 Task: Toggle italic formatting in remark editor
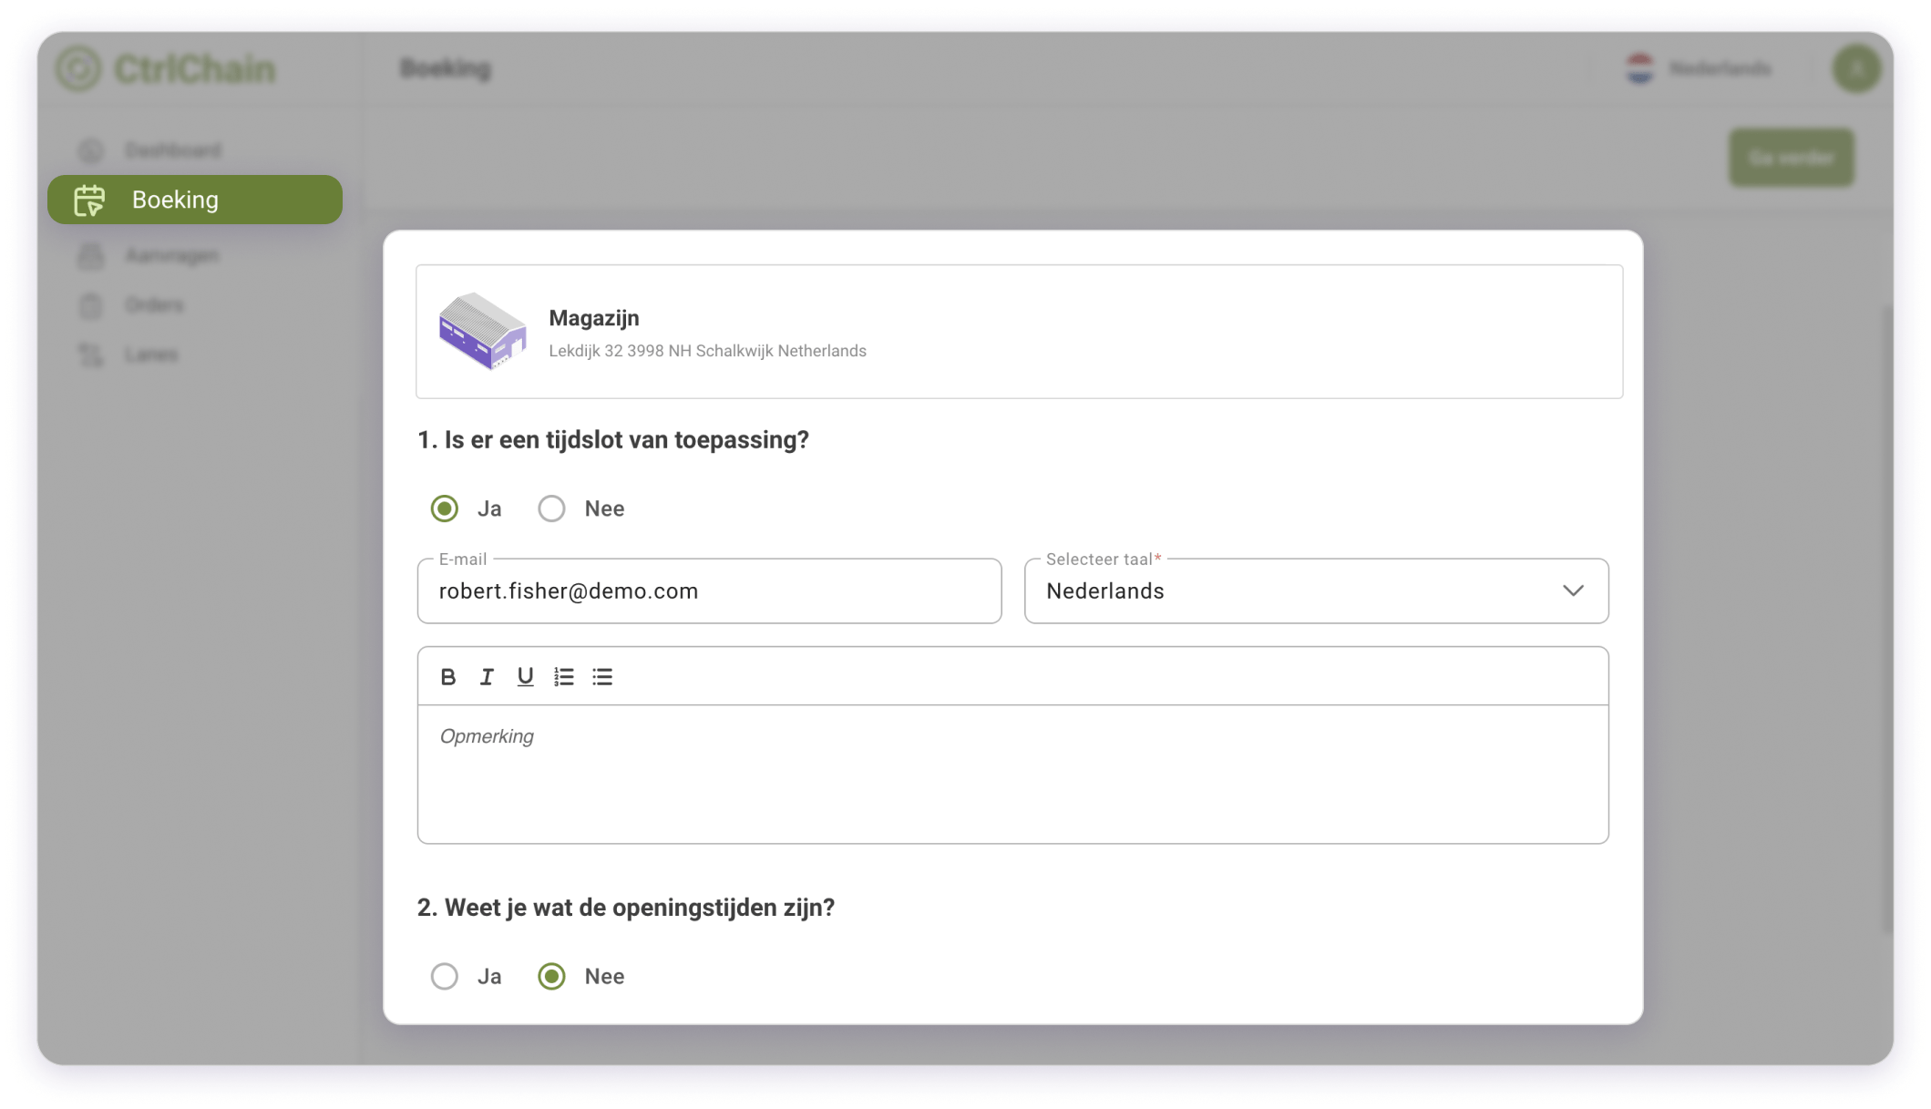[487, 677]
